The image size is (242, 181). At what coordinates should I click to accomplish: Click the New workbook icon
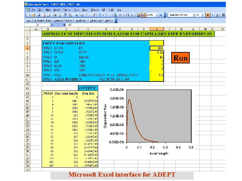pyautogui.click(x=29, y=15)
